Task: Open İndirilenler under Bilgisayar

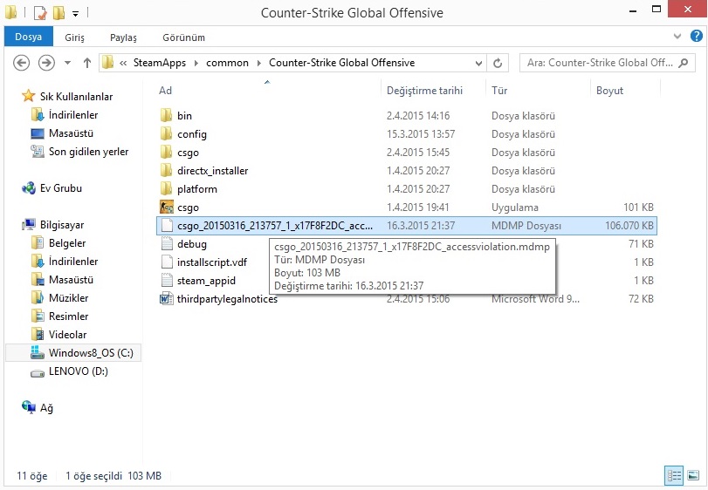Action: (73, 262)
